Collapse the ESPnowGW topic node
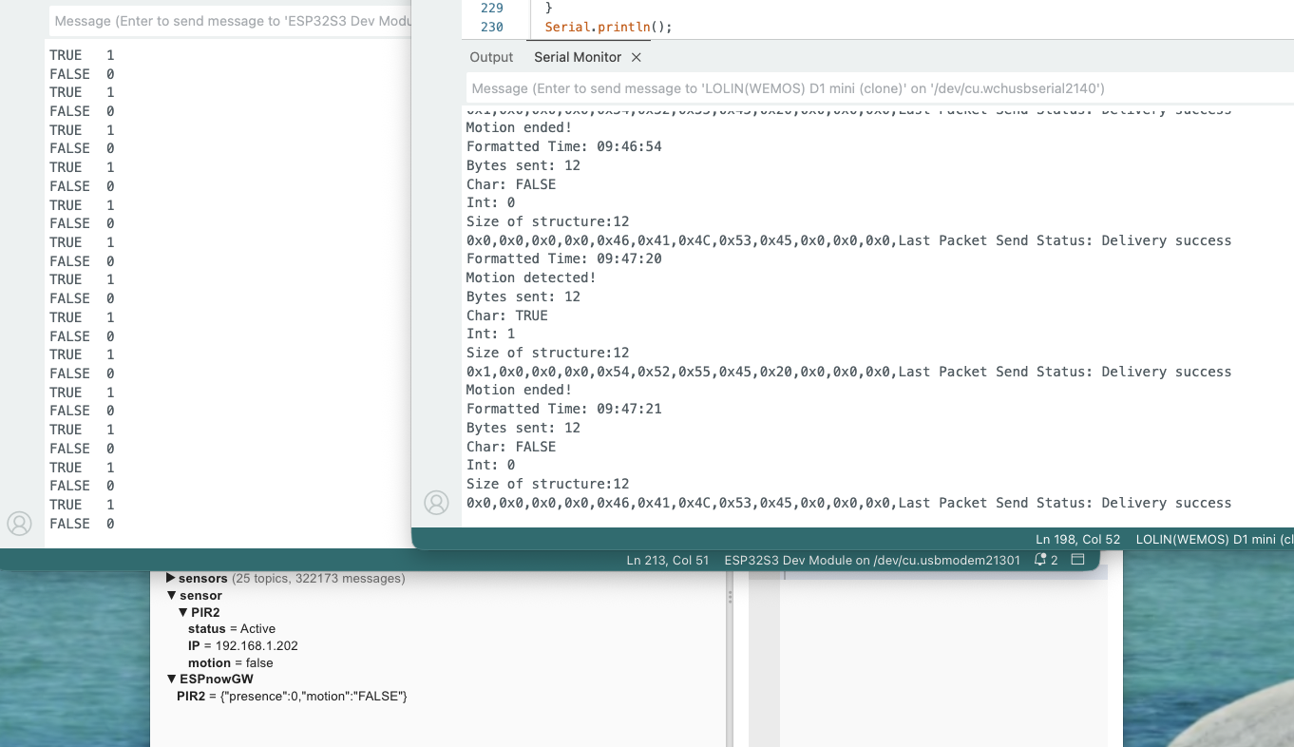 click(x=171, y=679)
